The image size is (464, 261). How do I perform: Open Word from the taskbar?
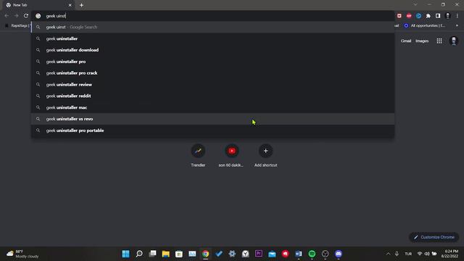pyautogui.click(x=299, y=254)
